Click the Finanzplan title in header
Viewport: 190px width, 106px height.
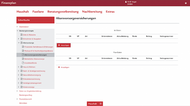(9, 3)
